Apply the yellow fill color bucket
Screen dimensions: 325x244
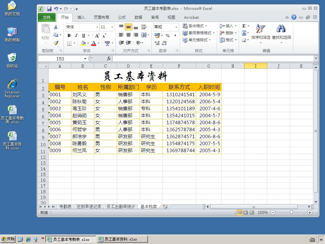tap(83, 43)
